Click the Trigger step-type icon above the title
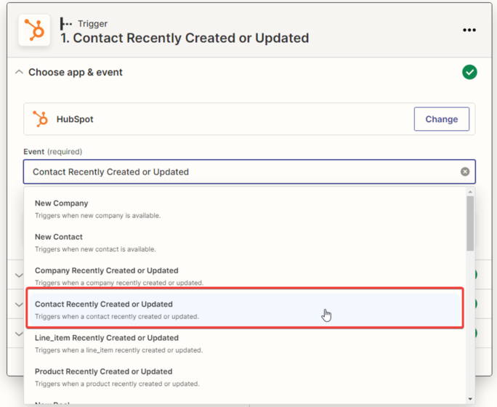Viewport: 497px width, 407px height. pyautogui.click(x=66, y=24)
